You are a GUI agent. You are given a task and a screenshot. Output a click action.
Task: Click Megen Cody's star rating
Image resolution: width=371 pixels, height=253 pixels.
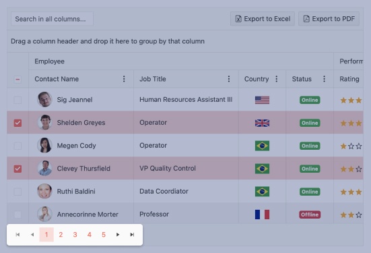[351, 146]
